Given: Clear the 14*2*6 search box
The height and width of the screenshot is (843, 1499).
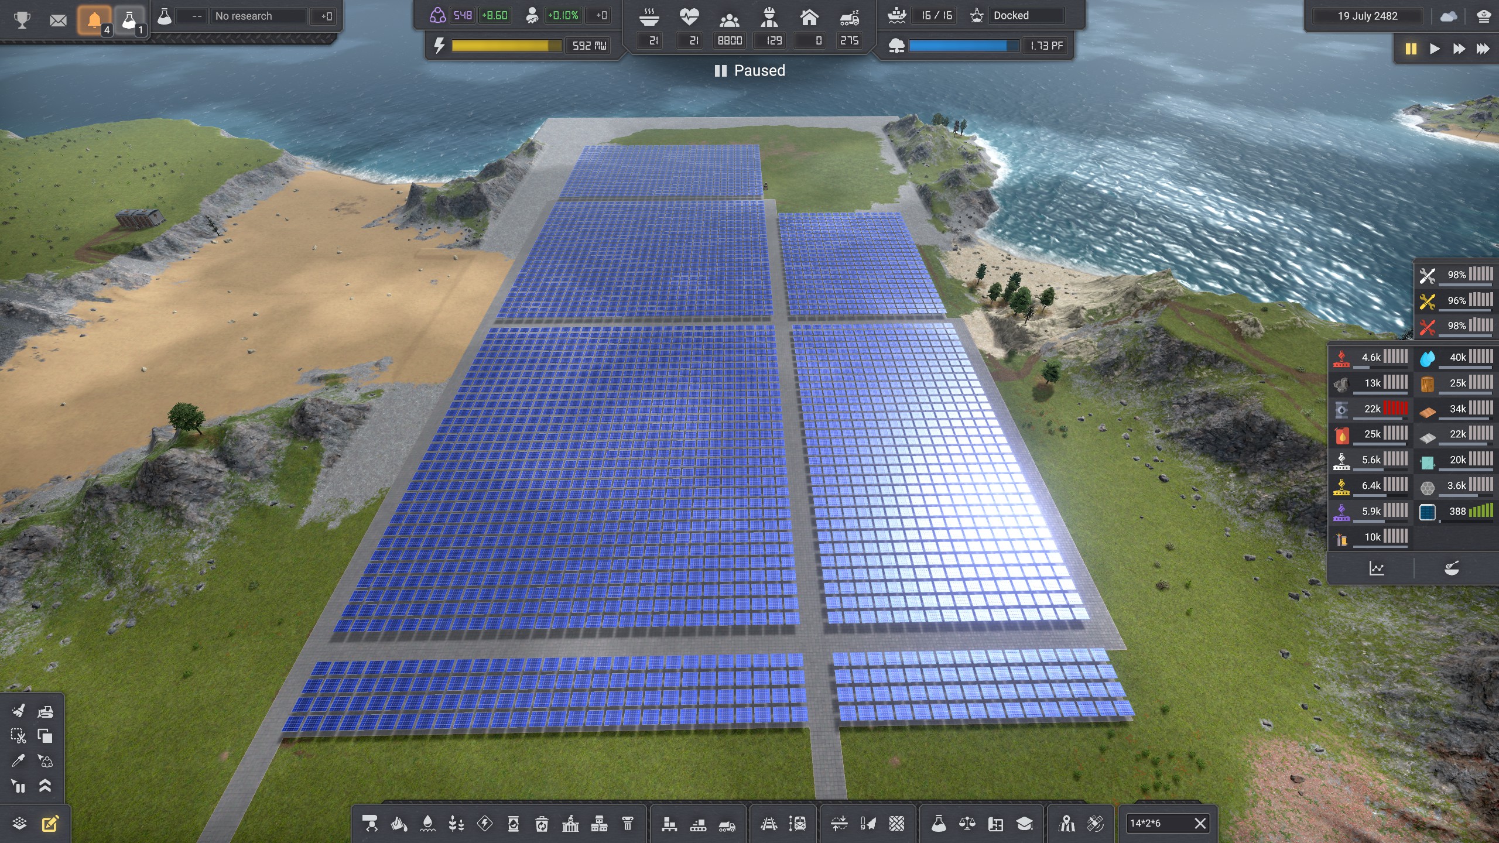Looking at the screenshot, I should (x=1200, y=823).
